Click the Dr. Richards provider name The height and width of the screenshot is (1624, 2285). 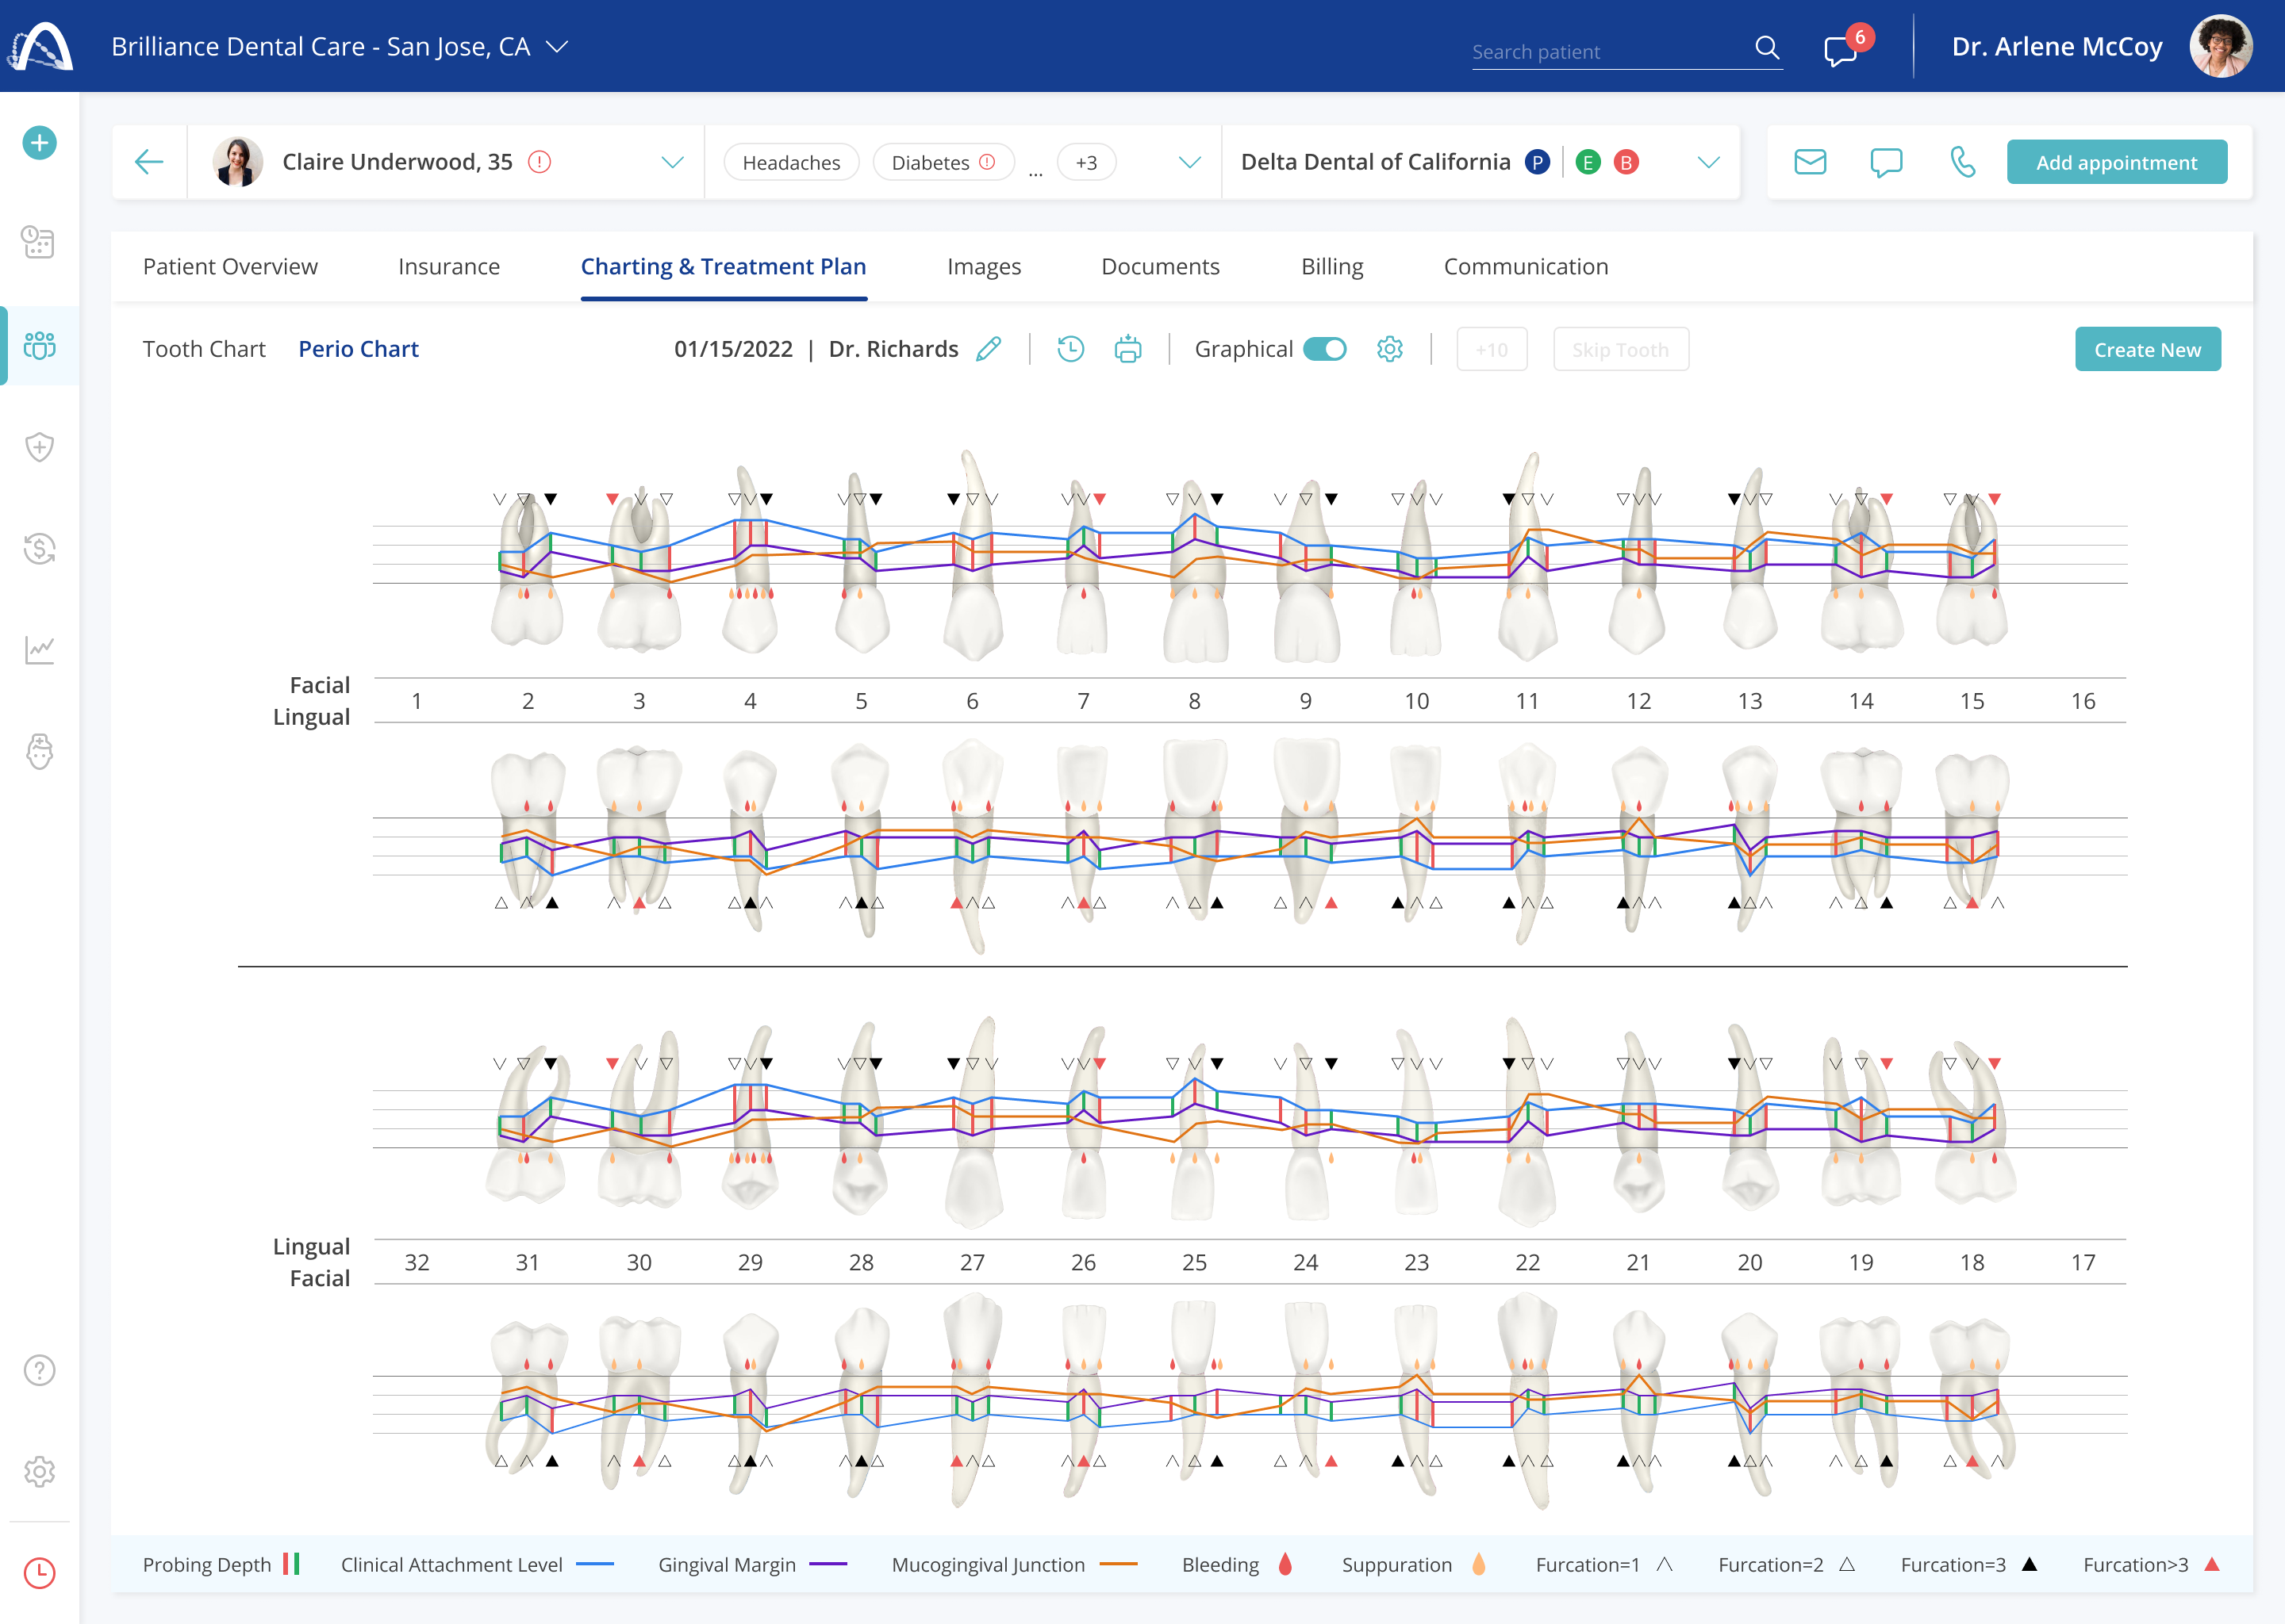[893, 349]
